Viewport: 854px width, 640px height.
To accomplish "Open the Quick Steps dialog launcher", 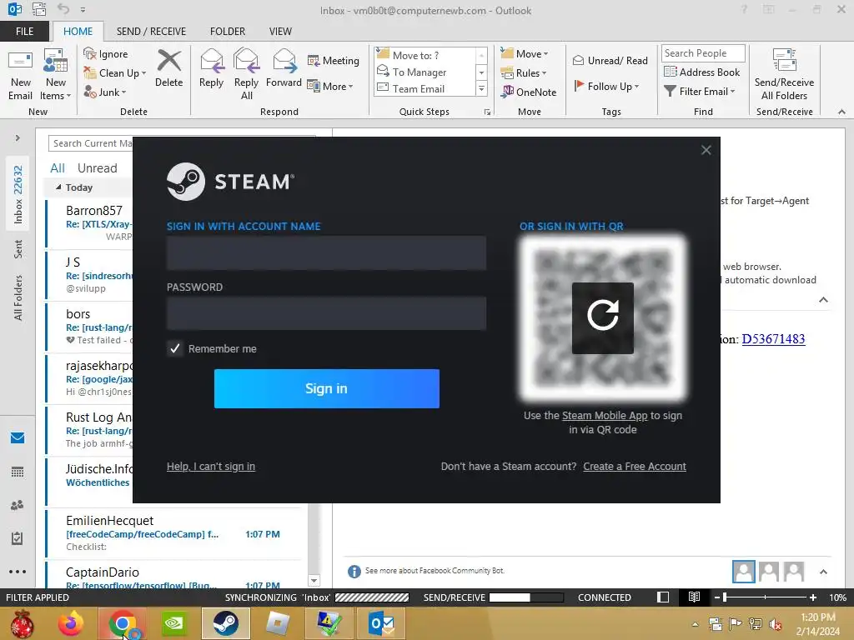I will click(x=487, y=112).
